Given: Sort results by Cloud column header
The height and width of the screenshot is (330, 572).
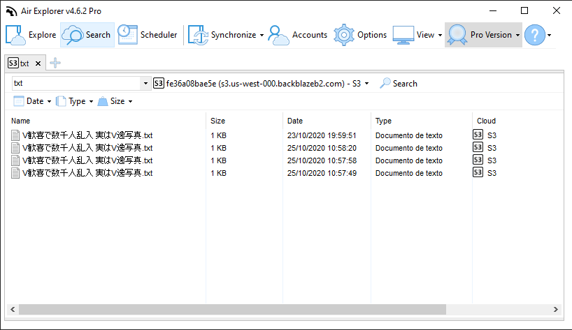Looking at the screenshot, I should 486,121.
